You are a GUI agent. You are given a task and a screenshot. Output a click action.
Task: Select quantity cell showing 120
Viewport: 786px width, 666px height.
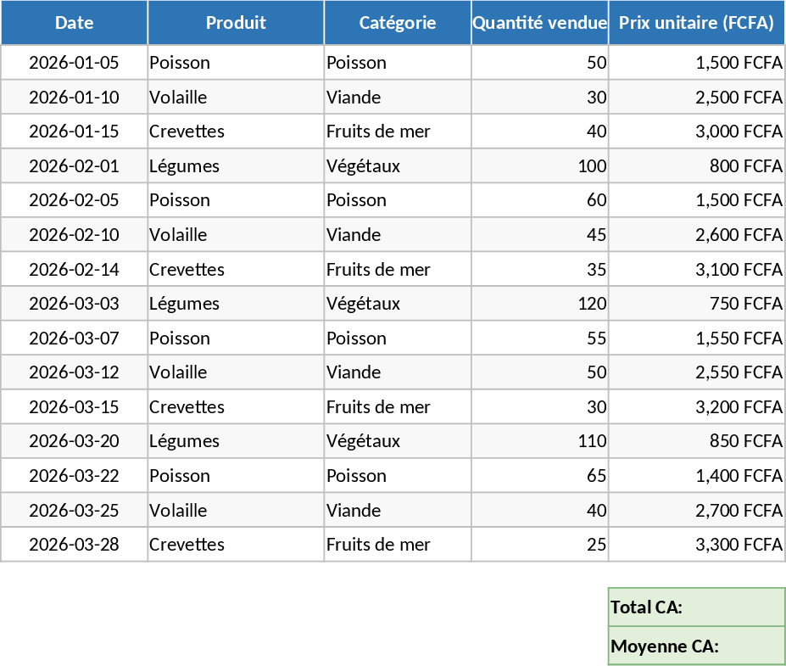[539, 304]
